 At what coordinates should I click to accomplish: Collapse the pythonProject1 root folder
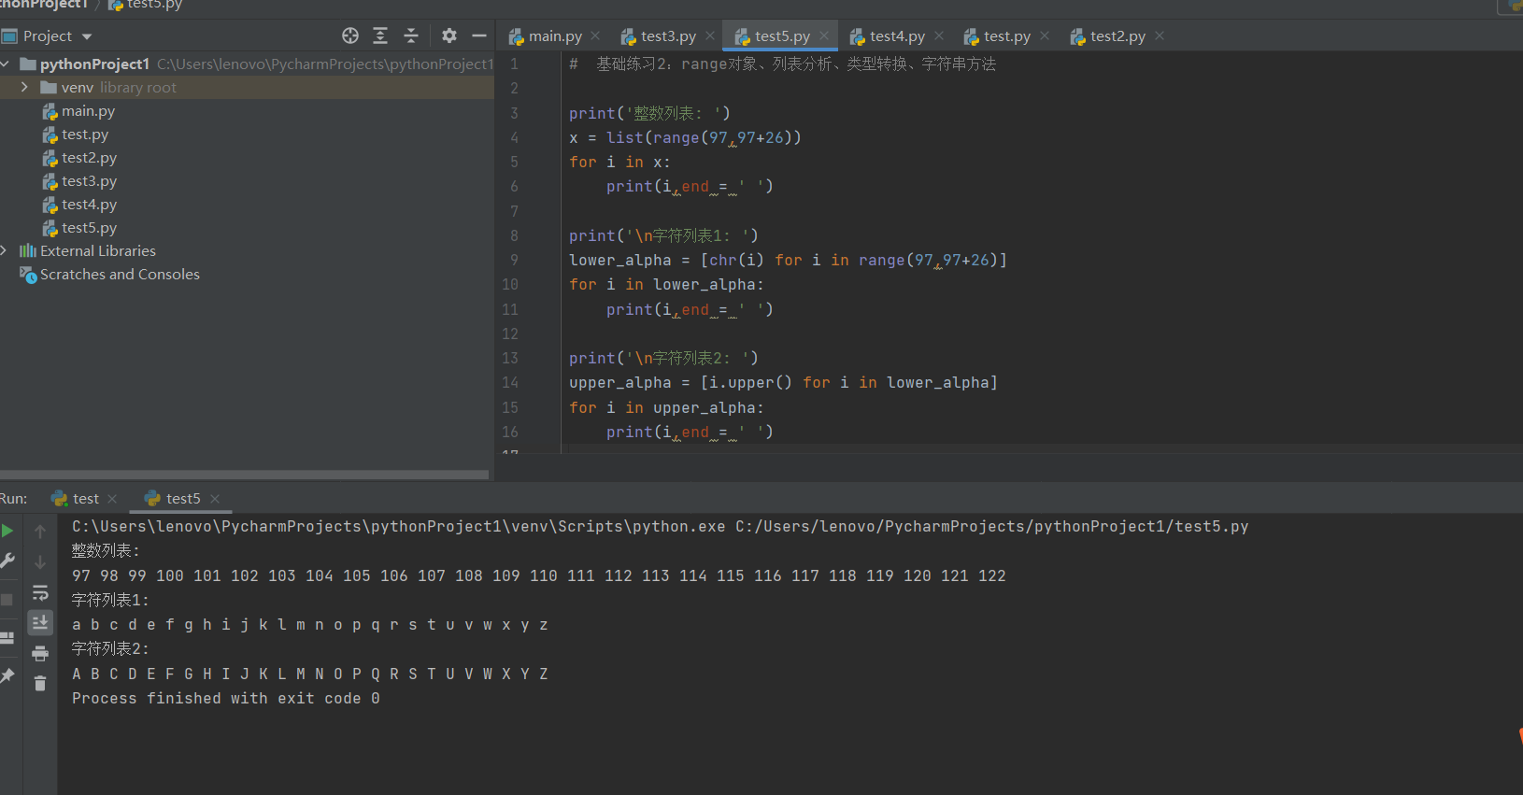pos(6,64)
